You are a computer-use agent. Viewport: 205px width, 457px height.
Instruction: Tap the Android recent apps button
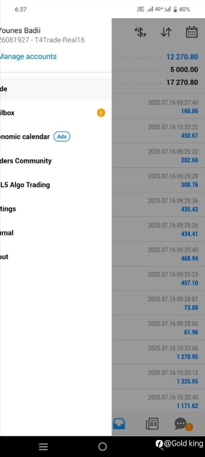43,447
